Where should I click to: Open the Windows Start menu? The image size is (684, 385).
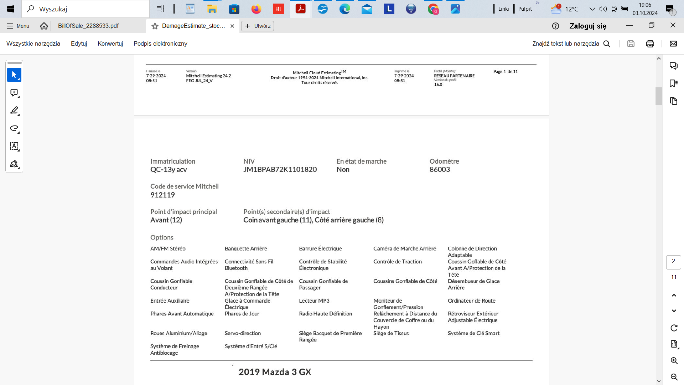click(11, 9)
